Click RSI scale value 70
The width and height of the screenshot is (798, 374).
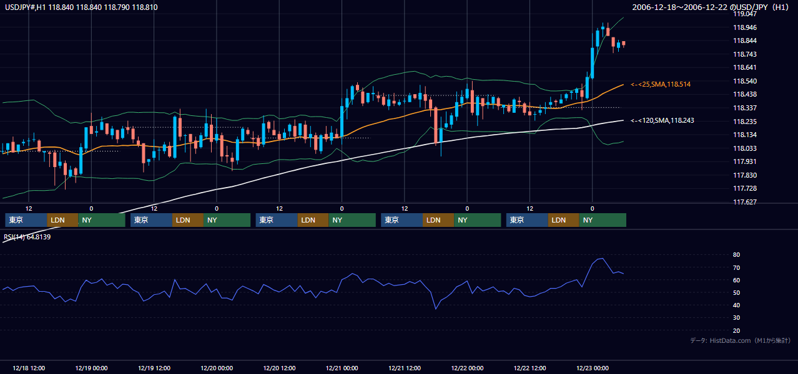[x=737, y=267]
